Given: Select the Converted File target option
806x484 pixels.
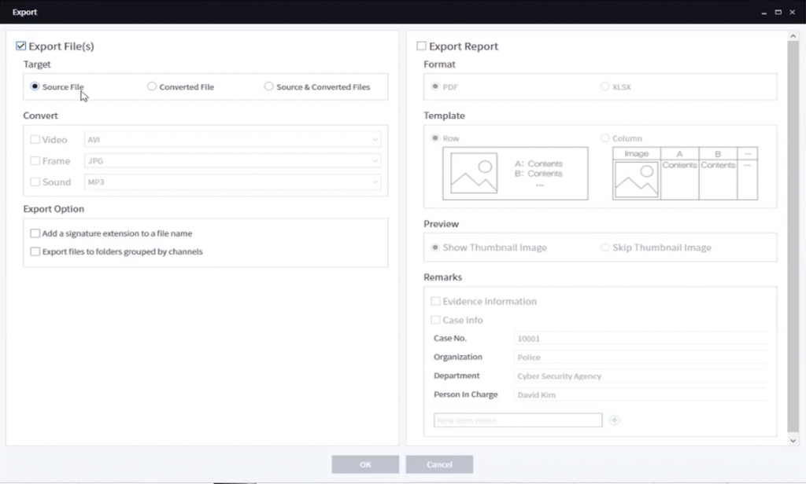Looking at the screenshot, I should coord(151,86).
